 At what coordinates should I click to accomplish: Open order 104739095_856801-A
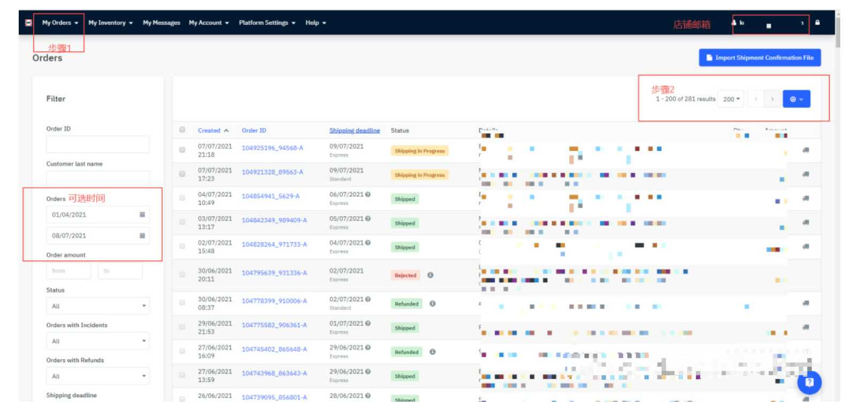click(274, 397)
